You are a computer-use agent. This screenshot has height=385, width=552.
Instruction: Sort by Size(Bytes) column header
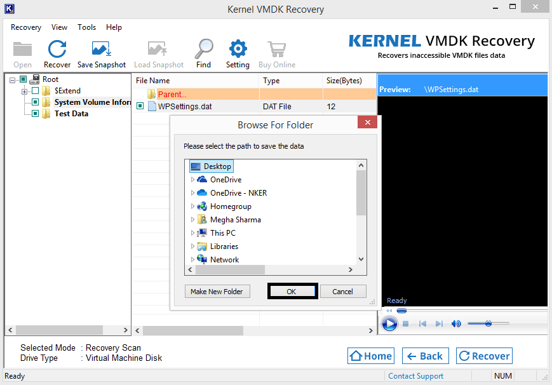(x=349, y=81)
